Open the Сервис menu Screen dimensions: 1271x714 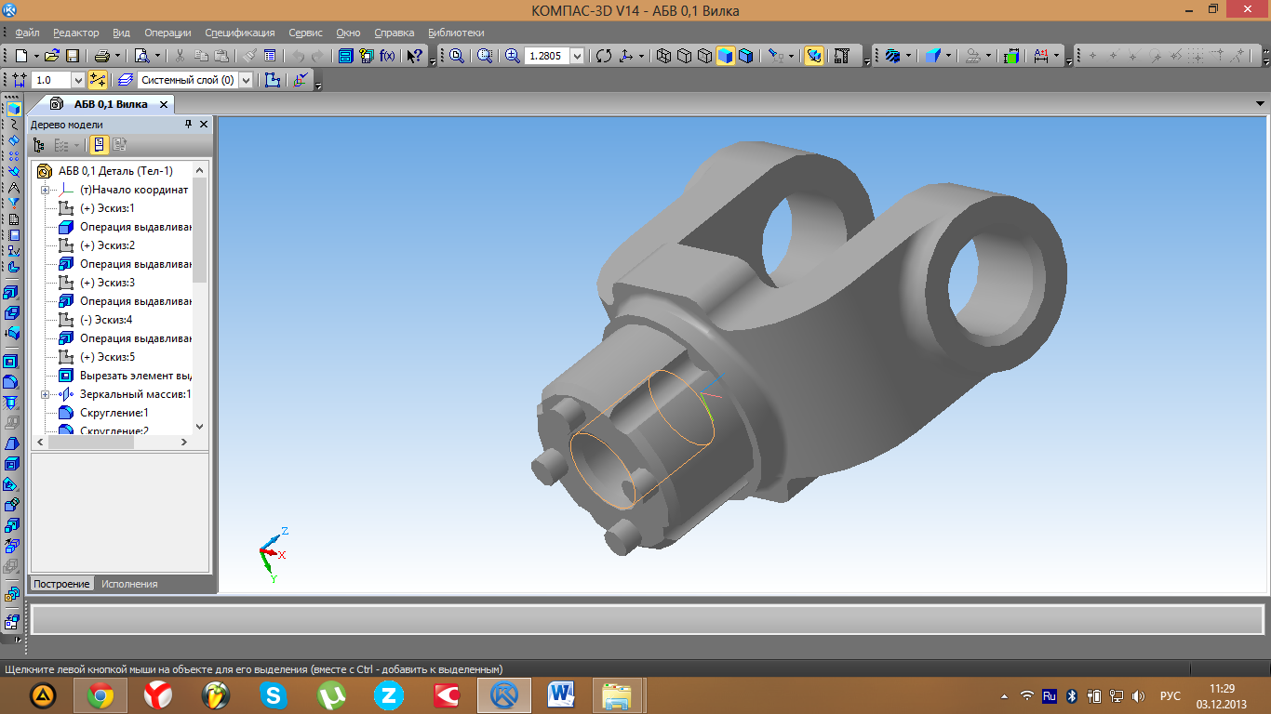[x=307, y=33]
